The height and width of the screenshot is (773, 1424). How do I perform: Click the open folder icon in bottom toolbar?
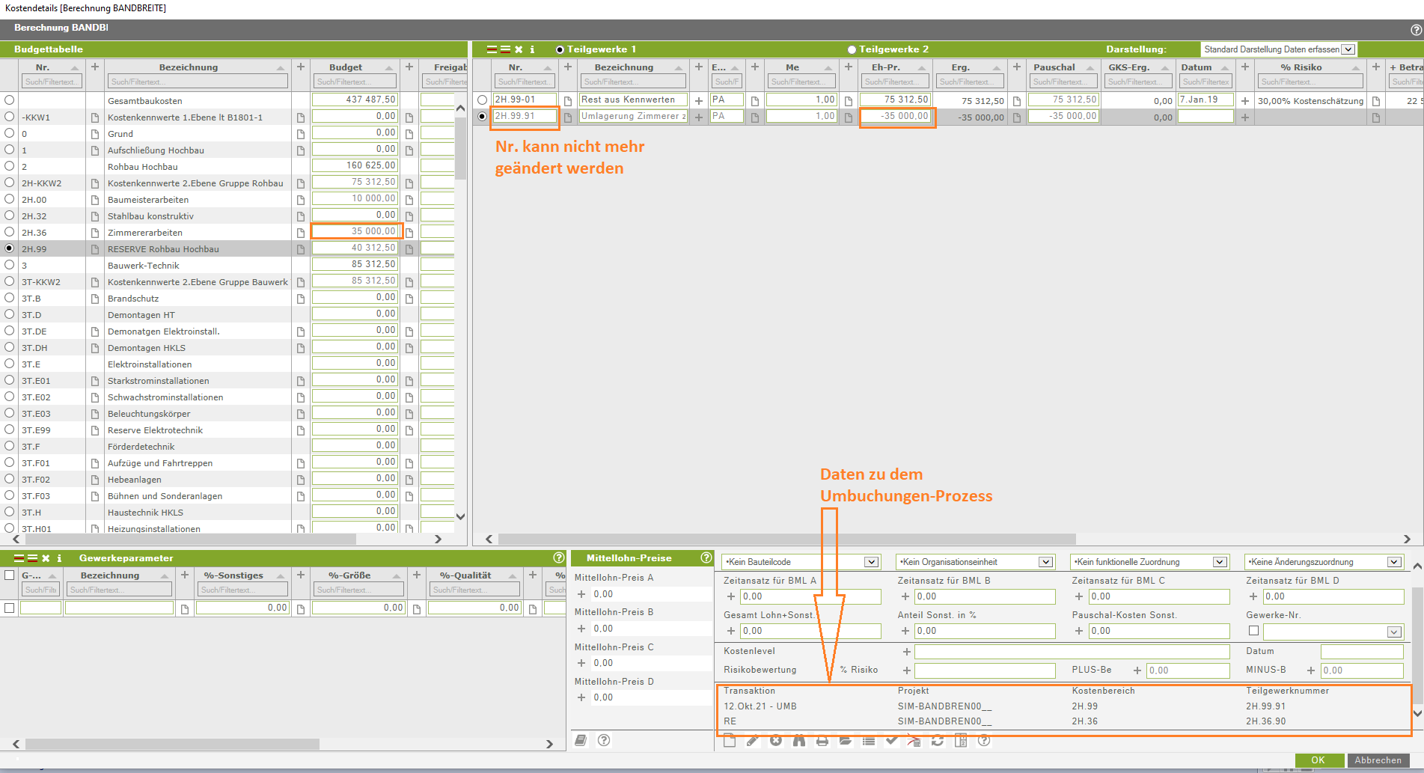[x=846, y=741]
